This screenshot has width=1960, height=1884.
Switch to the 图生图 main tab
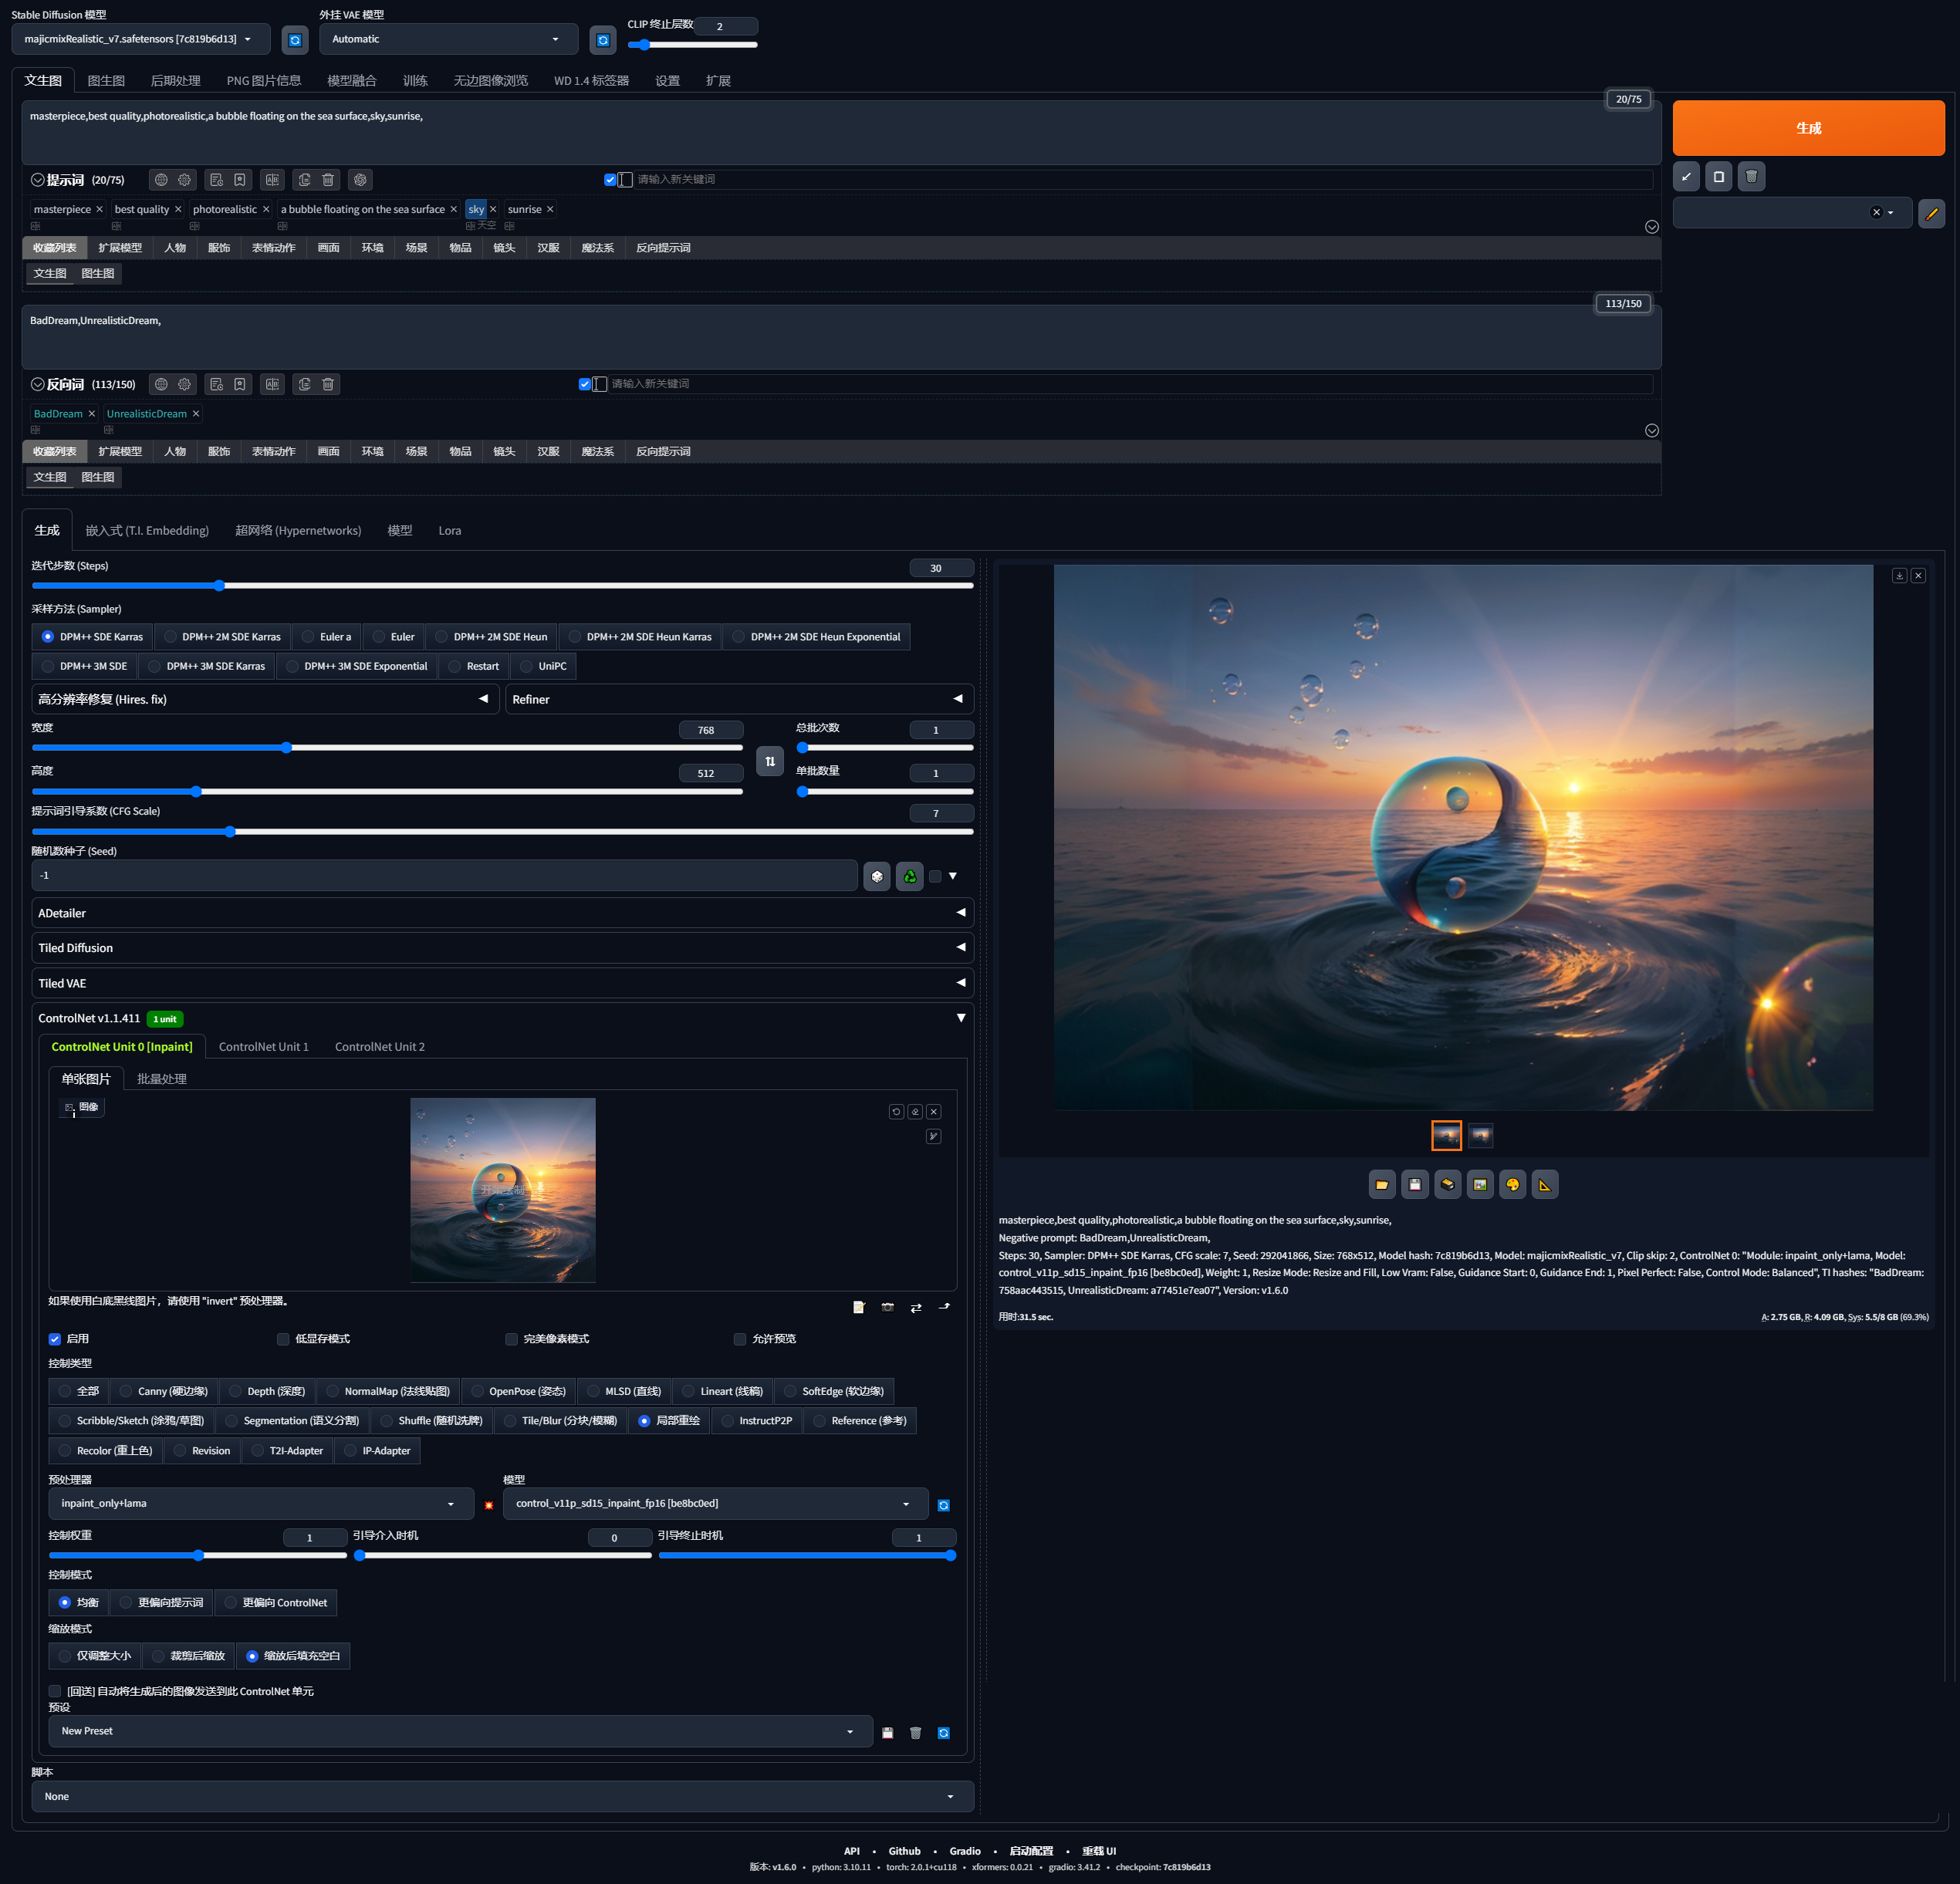(105, 81)
